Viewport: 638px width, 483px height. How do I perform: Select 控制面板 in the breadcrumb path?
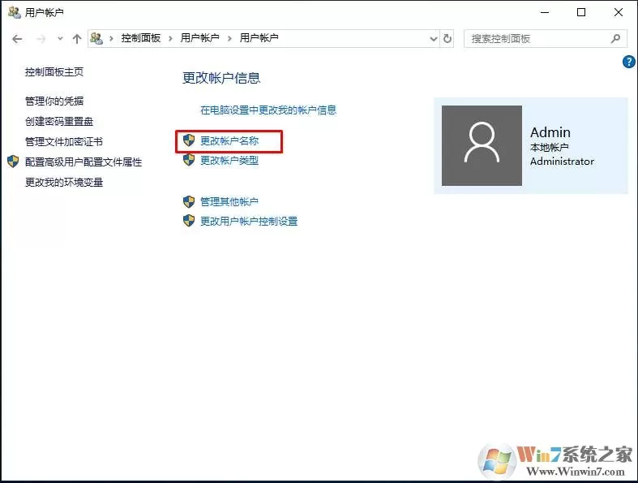pyautogui.click(x=141, y=38)
